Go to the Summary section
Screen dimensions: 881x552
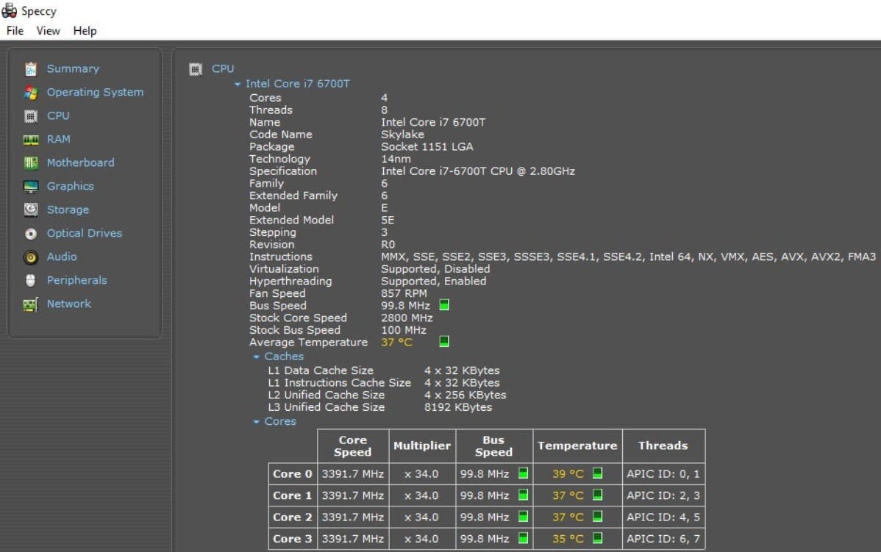[73, 68]
